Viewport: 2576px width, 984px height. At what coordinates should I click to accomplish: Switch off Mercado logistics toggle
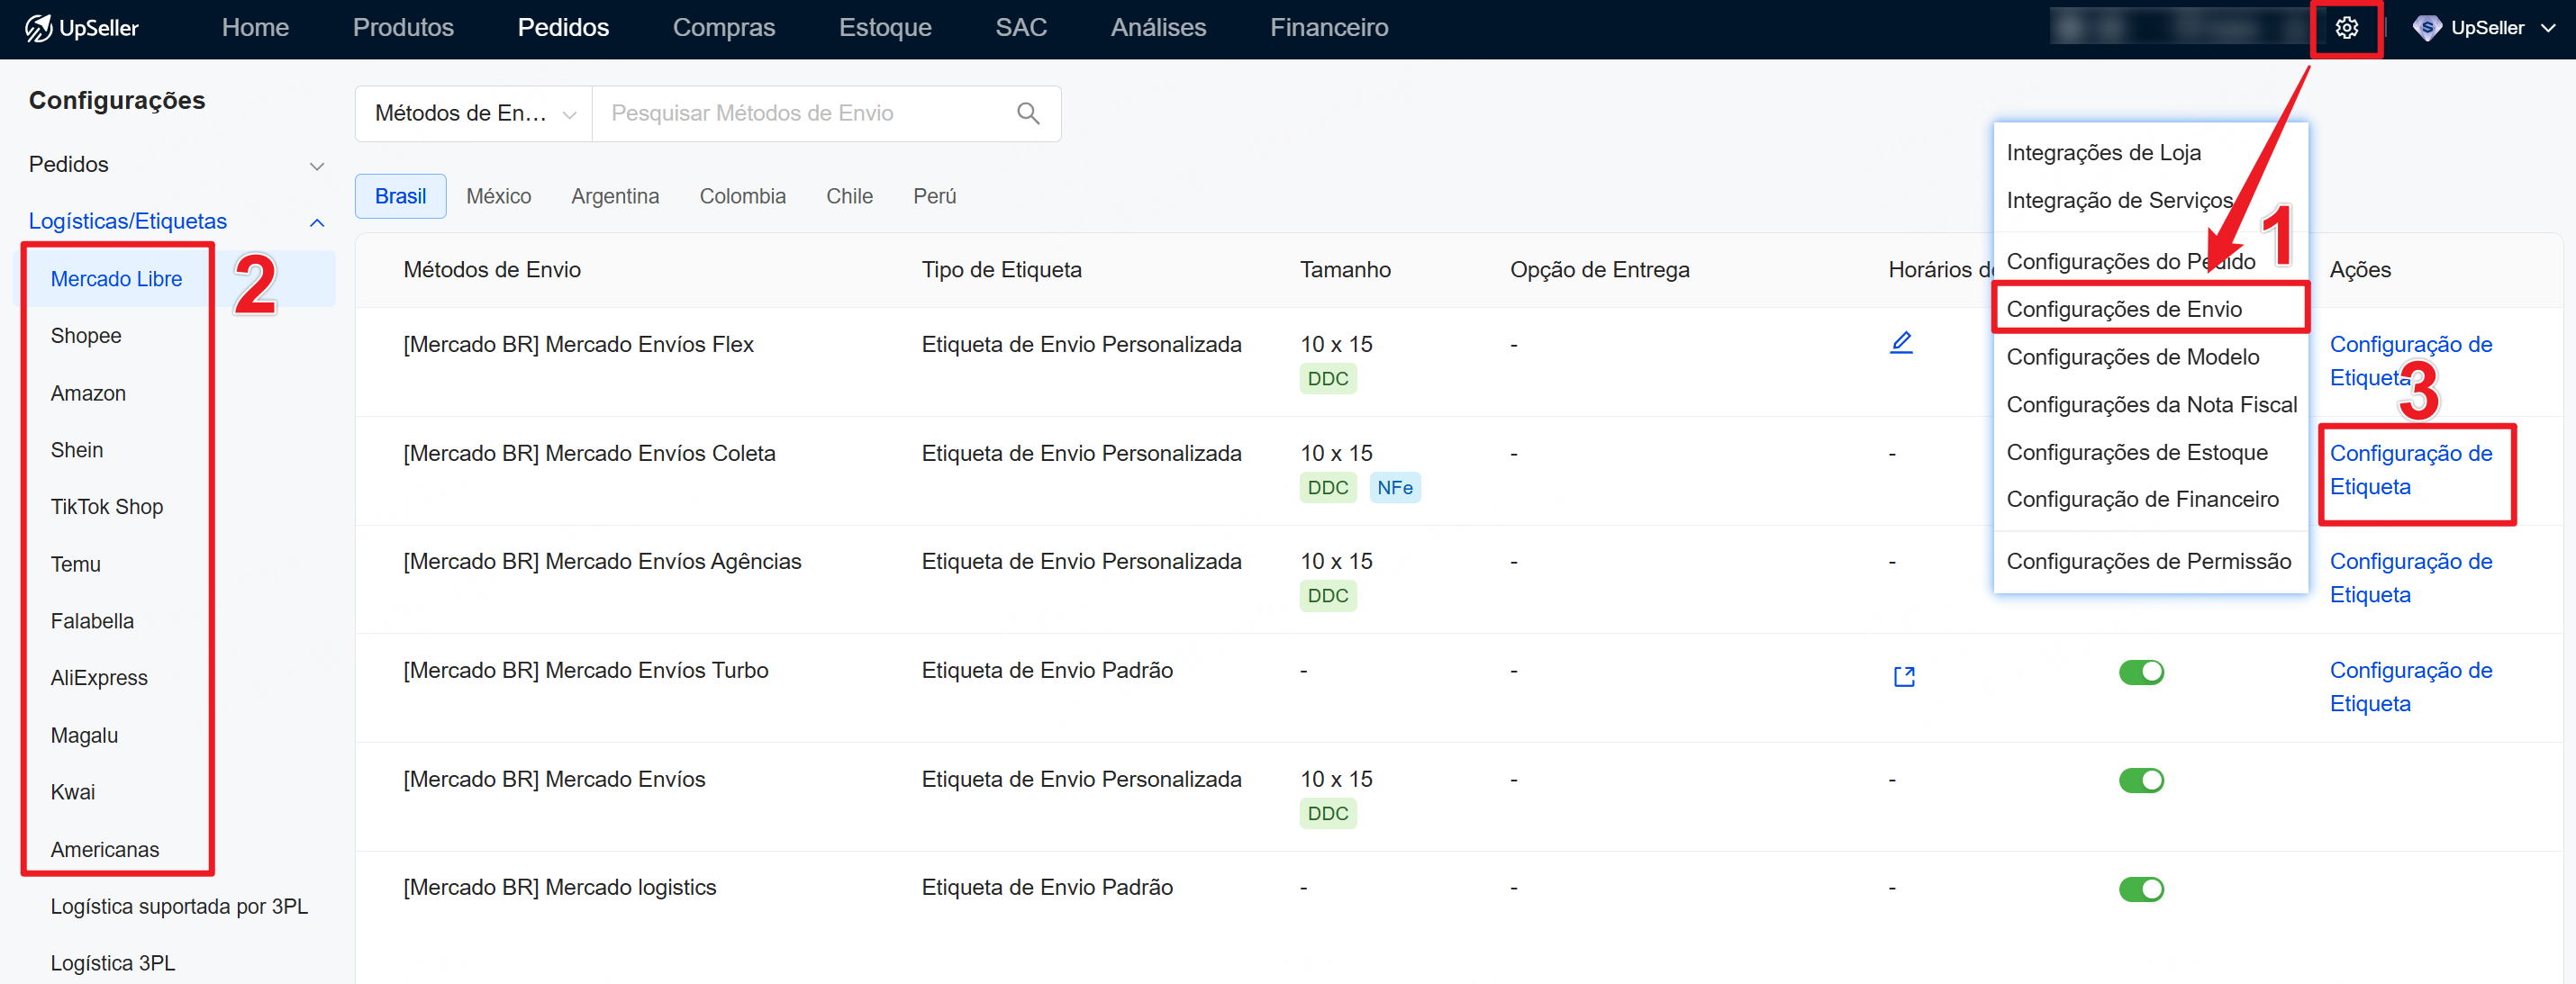pyautogui.click(x=2140, y=889)
